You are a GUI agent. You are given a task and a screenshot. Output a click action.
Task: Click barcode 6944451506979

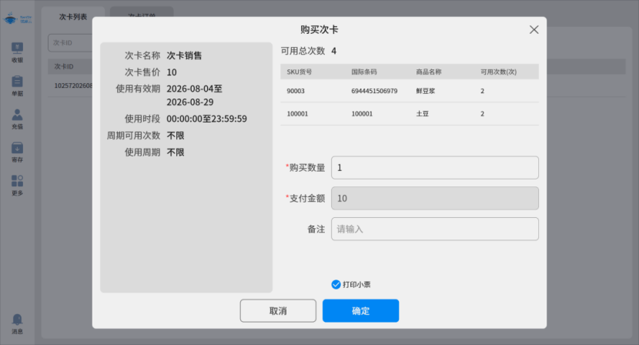coord(374,91)
